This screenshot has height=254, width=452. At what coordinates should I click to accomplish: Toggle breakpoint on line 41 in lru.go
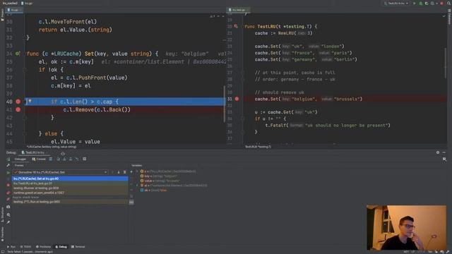18,110
